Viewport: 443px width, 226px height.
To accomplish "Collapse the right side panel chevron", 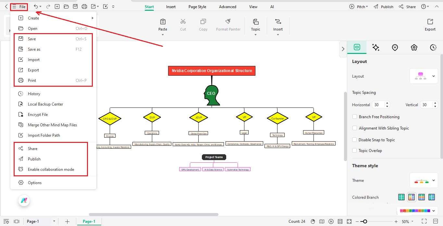I will click(x=343, y=49).
